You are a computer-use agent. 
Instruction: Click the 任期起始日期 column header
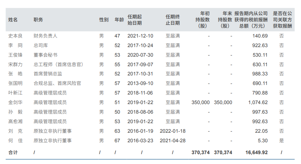point(135,20)
